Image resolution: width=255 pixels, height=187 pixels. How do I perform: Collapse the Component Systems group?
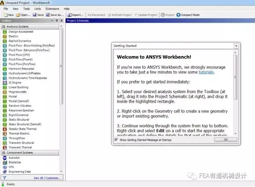coord(4,153)
